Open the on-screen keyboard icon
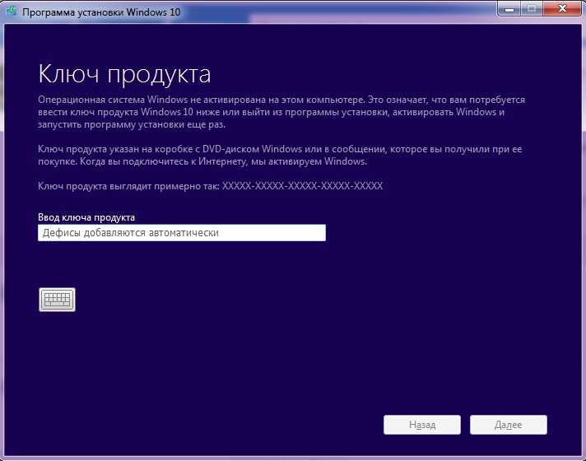This screenshot has width=586, height=461. [57, 300]
